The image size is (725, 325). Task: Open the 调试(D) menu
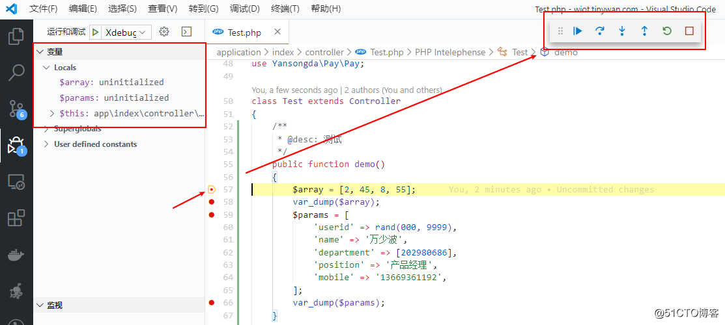(244, 8)
